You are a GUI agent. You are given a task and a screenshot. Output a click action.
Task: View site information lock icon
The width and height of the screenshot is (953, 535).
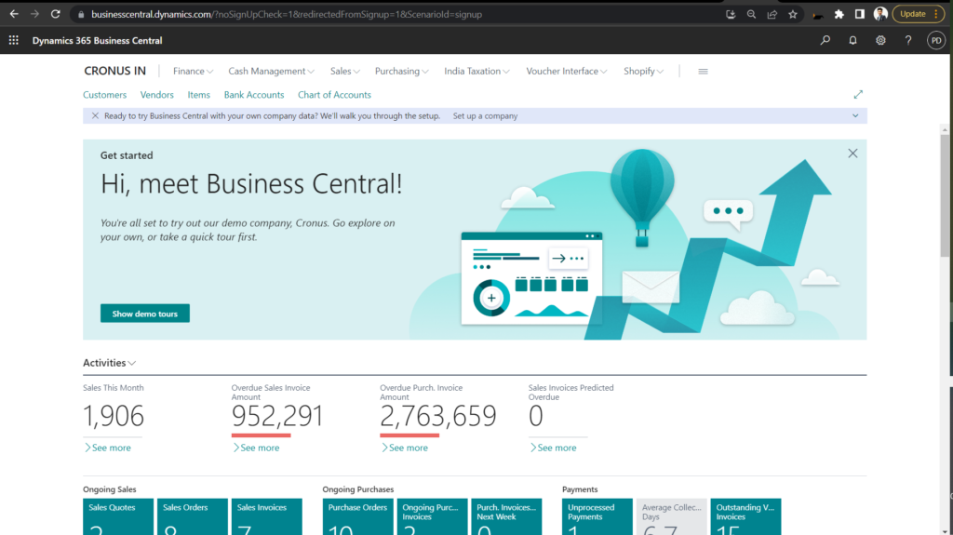pyautogui.click(x=81, y=14)
